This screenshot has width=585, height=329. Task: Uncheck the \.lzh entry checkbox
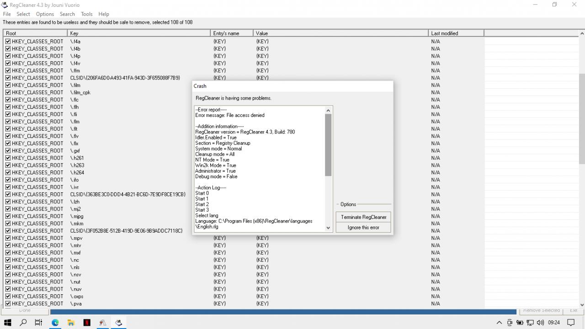point(8,202)
